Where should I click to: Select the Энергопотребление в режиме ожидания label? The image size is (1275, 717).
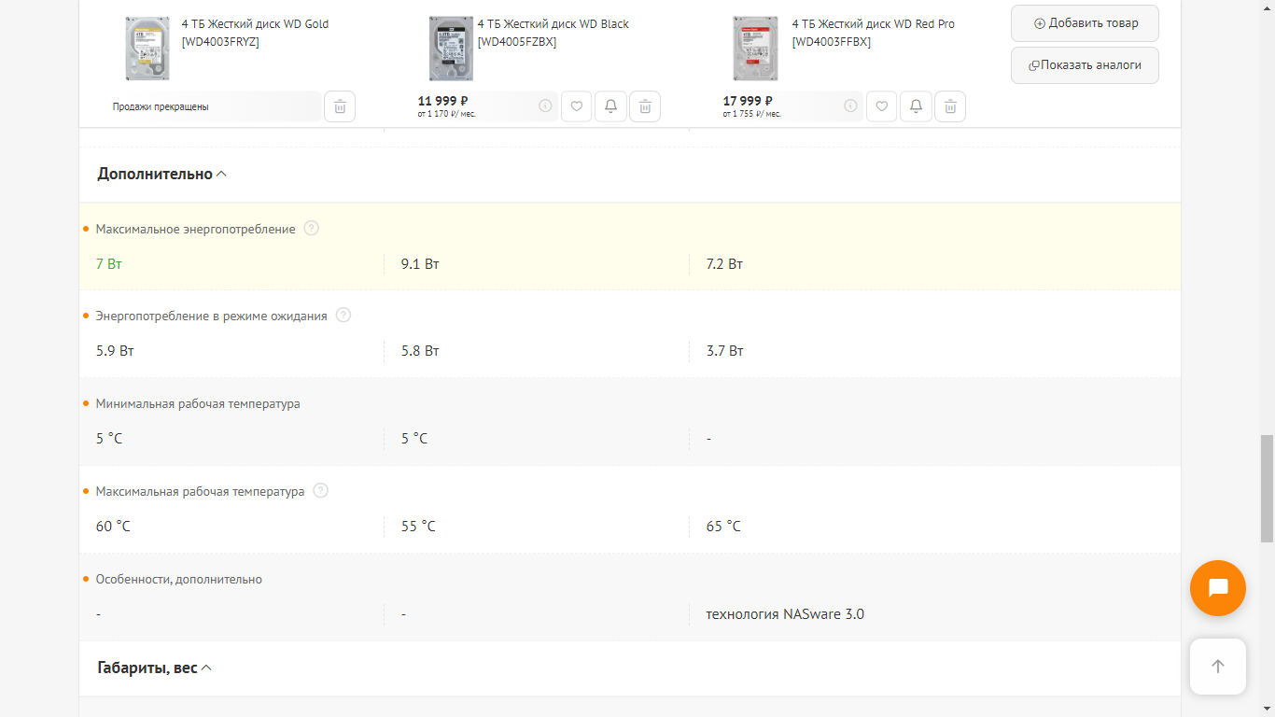coord(211,316)
